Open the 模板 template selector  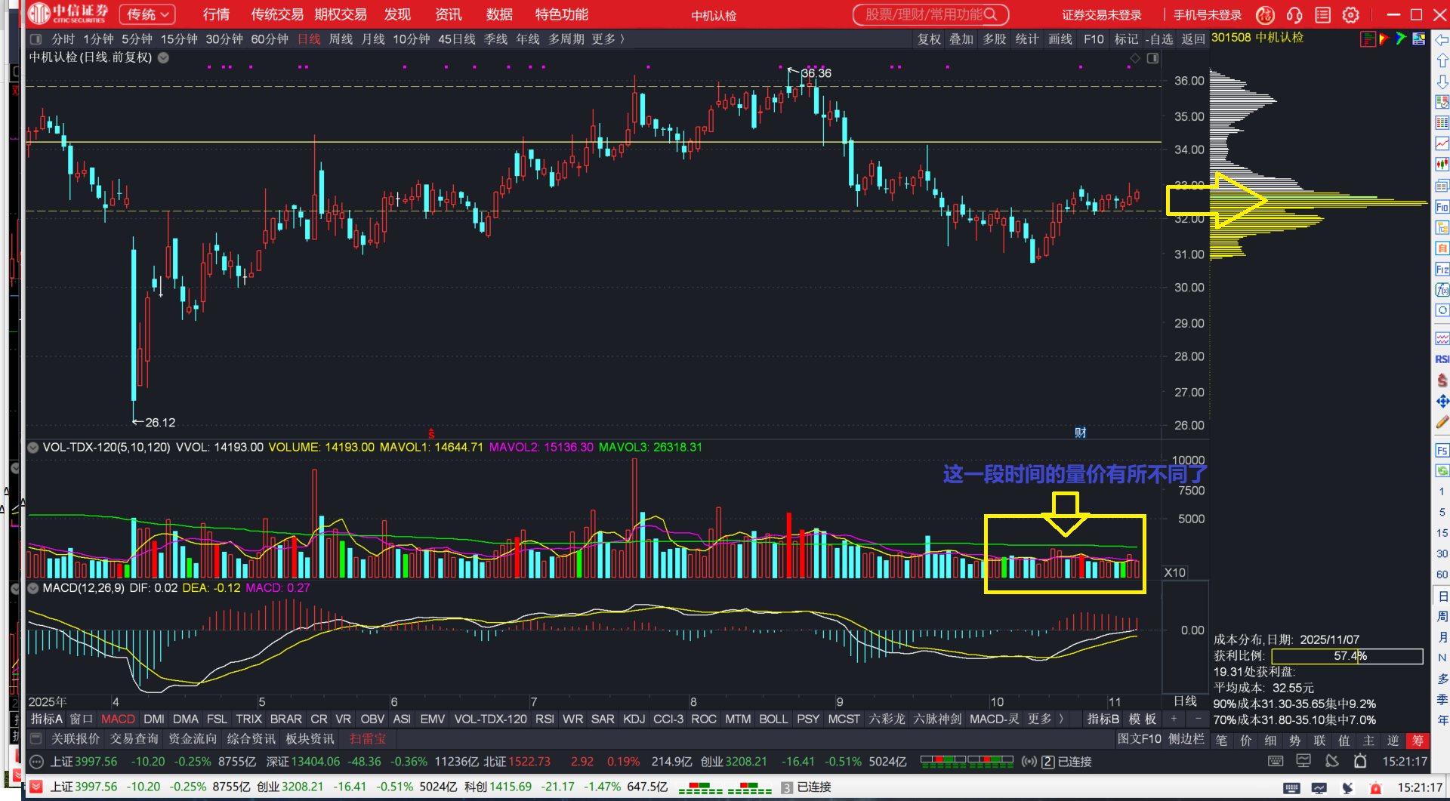tap(1143, 719)
